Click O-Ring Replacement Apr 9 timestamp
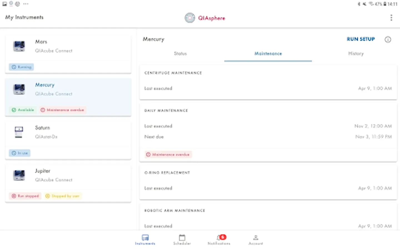The width and height of the screenshot is (400, 250). coord(375,188)
